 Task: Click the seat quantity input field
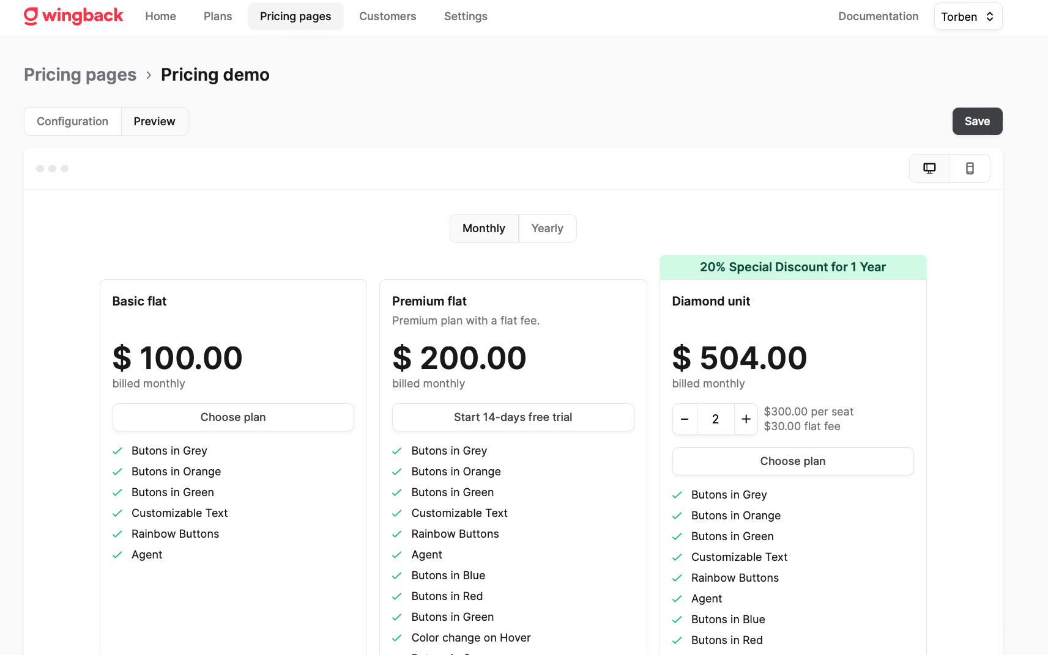(x=715, y=419)
